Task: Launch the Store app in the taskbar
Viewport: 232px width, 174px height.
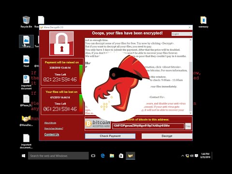Action: tap(121, 156)
